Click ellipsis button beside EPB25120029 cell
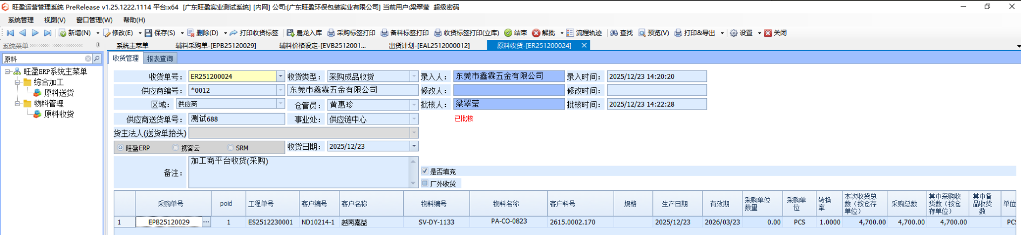Viewport: 1021px width, 235px height. click(206, 222)
